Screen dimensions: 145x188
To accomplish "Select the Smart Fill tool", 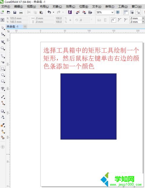I will click(x=3, y=137).
